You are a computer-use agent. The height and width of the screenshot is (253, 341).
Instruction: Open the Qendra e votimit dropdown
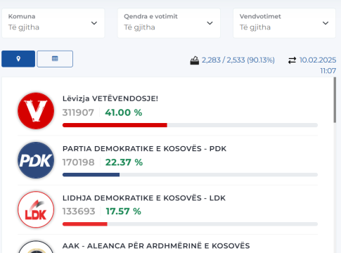(x=169, y=23)
